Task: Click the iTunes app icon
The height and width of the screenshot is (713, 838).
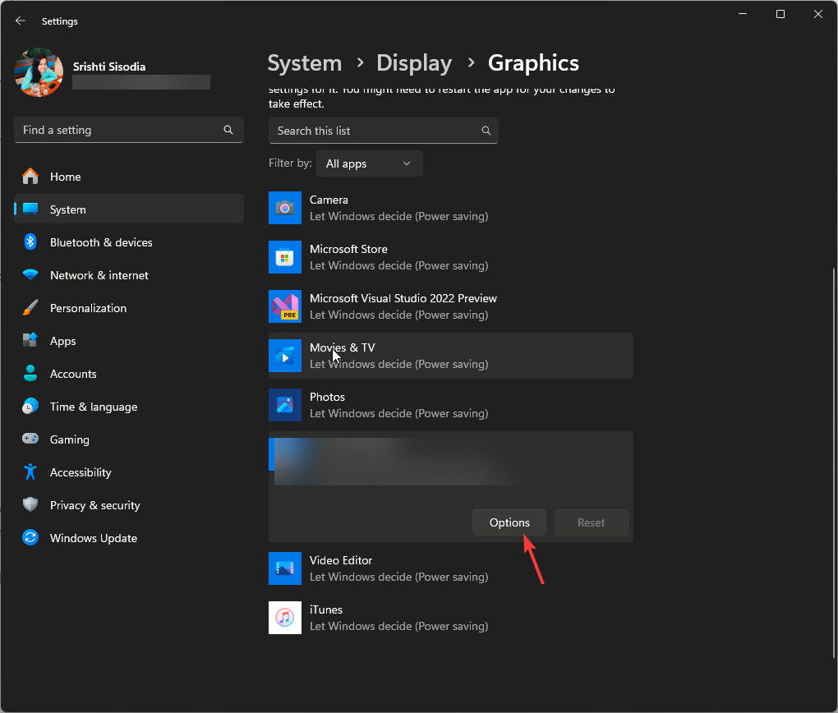Action: (x=285, y=618)
